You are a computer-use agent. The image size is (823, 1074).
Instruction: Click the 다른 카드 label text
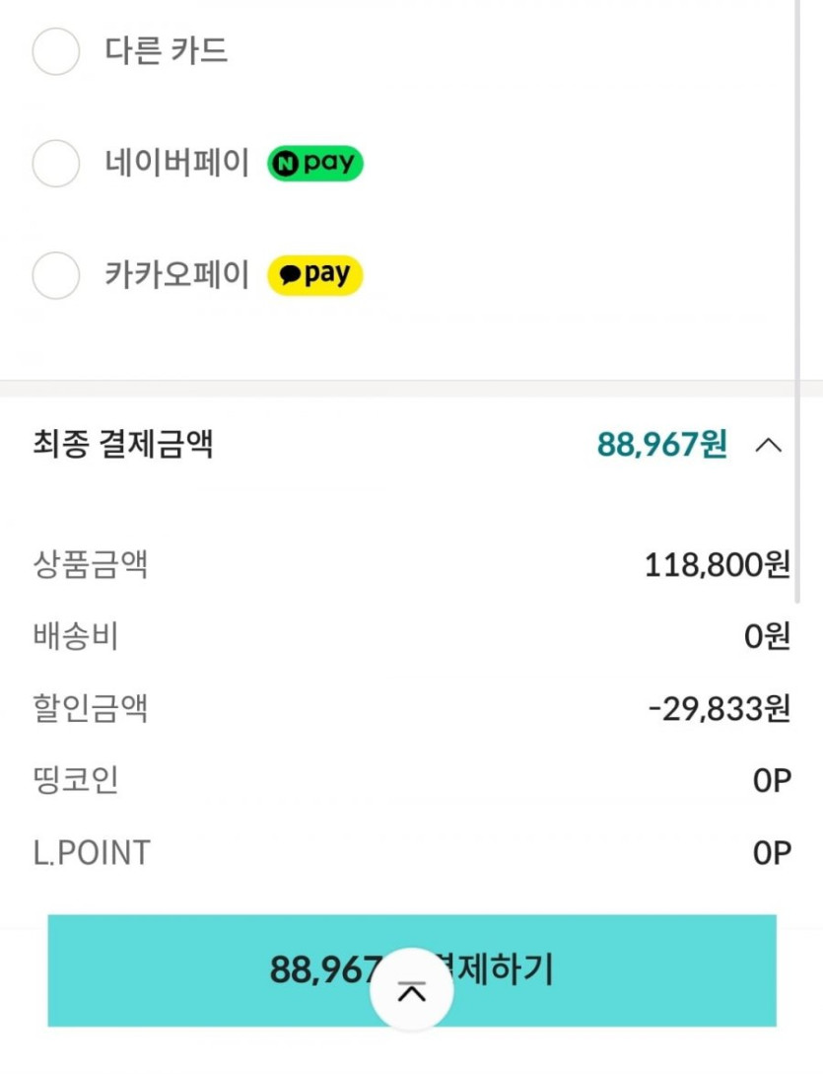167,50
